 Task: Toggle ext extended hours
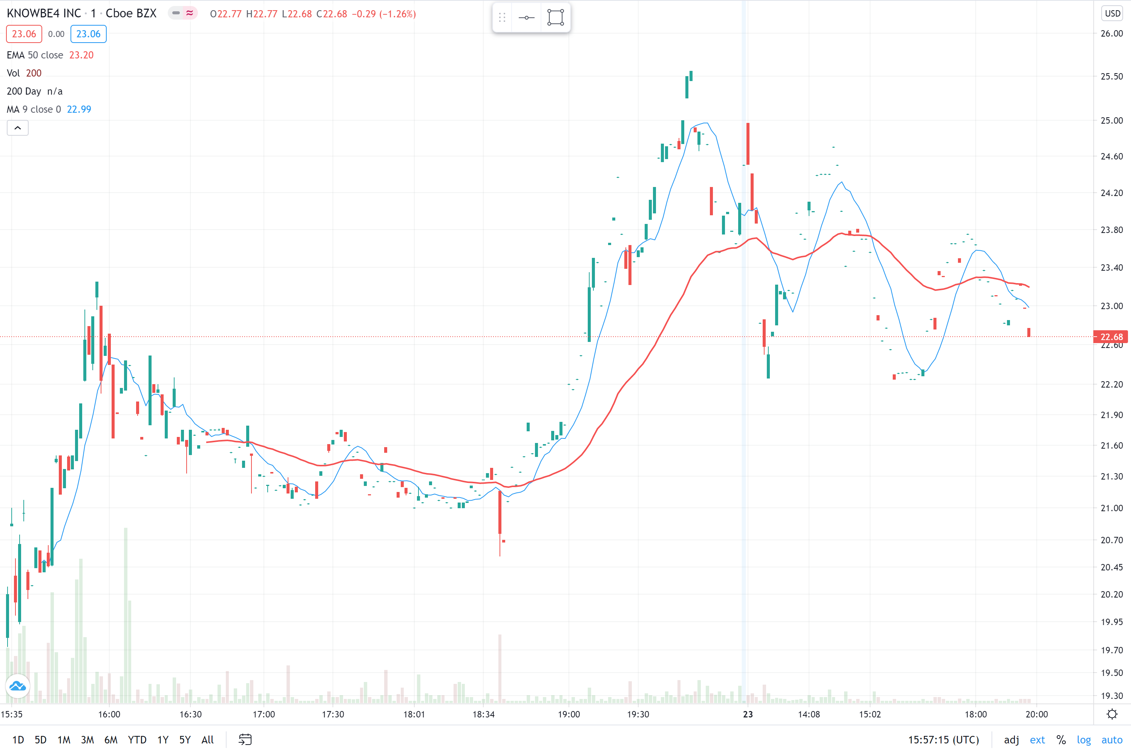pos(1037,740)
